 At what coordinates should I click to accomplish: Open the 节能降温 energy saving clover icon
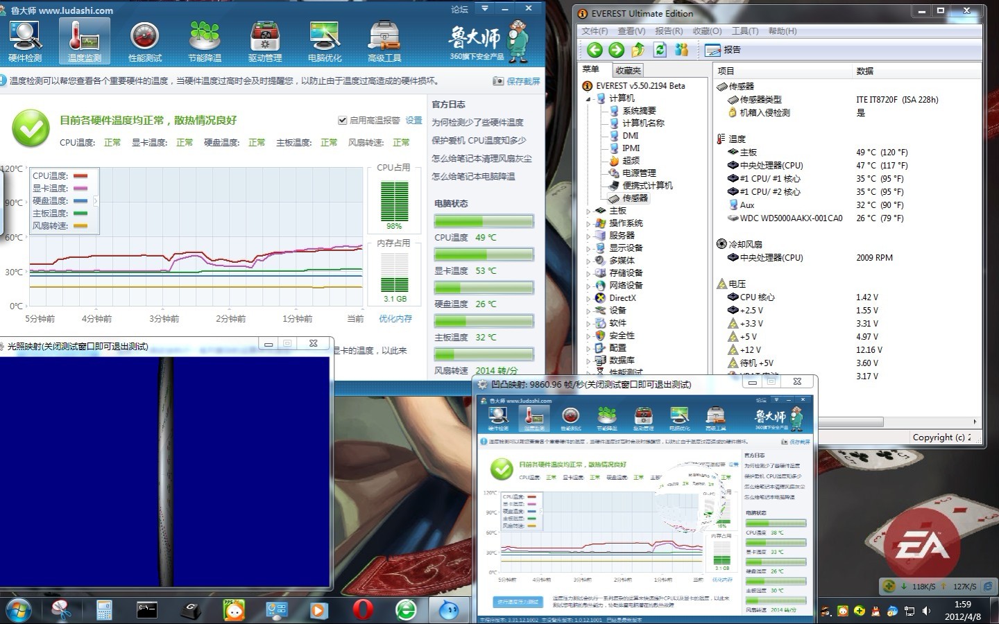coord(205,41)
